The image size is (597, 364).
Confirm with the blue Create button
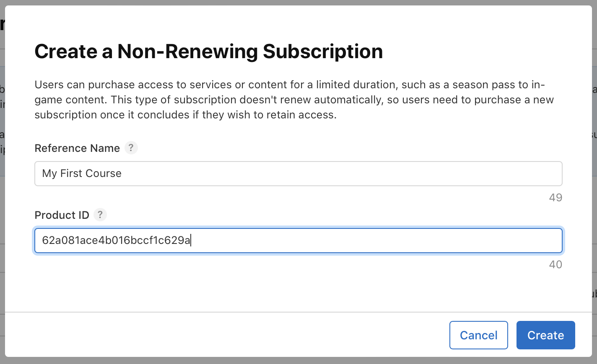[x=545, y=335]
